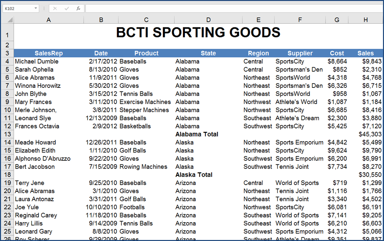Viewport: 384px width, 241px height.
Task: Select the cell containing Michael Dumble
Action: [37, 62]
